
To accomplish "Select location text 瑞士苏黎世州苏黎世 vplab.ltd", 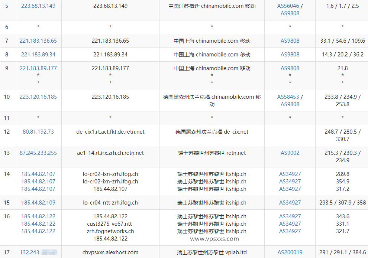I will click(212, 252).
